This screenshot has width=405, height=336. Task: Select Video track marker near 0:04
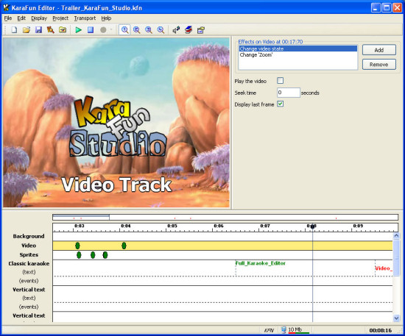tap(124, 246)
